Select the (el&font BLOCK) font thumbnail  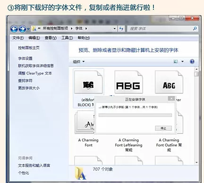point(88,82)
